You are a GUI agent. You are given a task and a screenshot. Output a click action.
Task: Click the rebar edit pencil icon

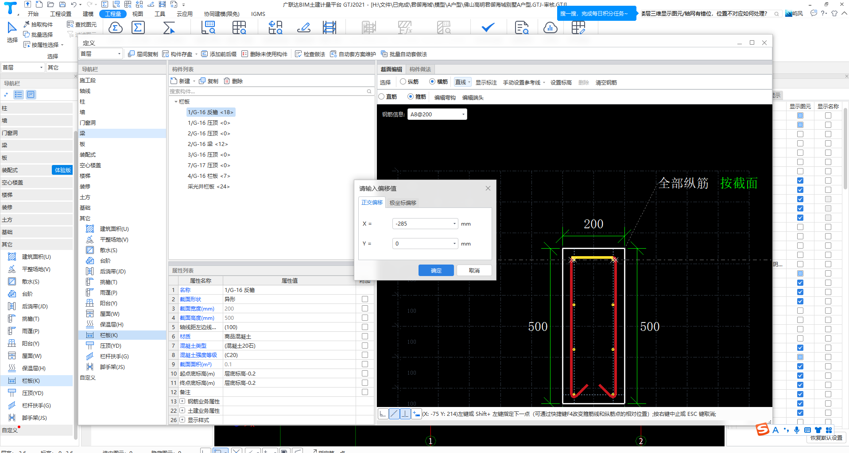pos(303,27)
